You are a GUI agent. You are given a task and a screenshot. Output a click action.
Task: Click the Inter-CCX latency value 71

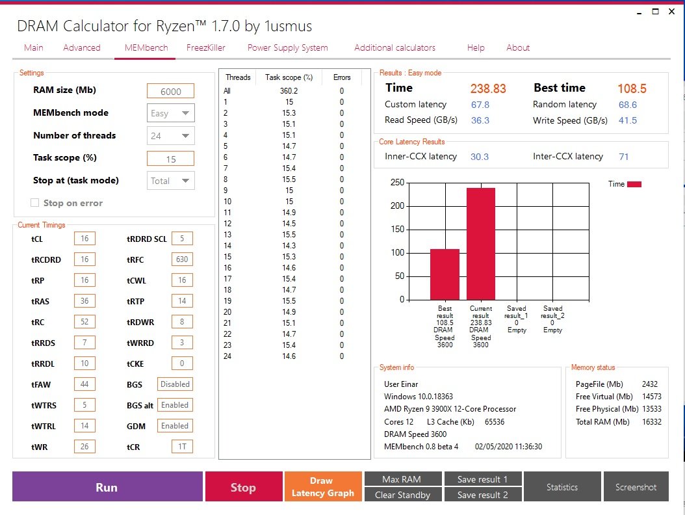(x=624, y=157)
